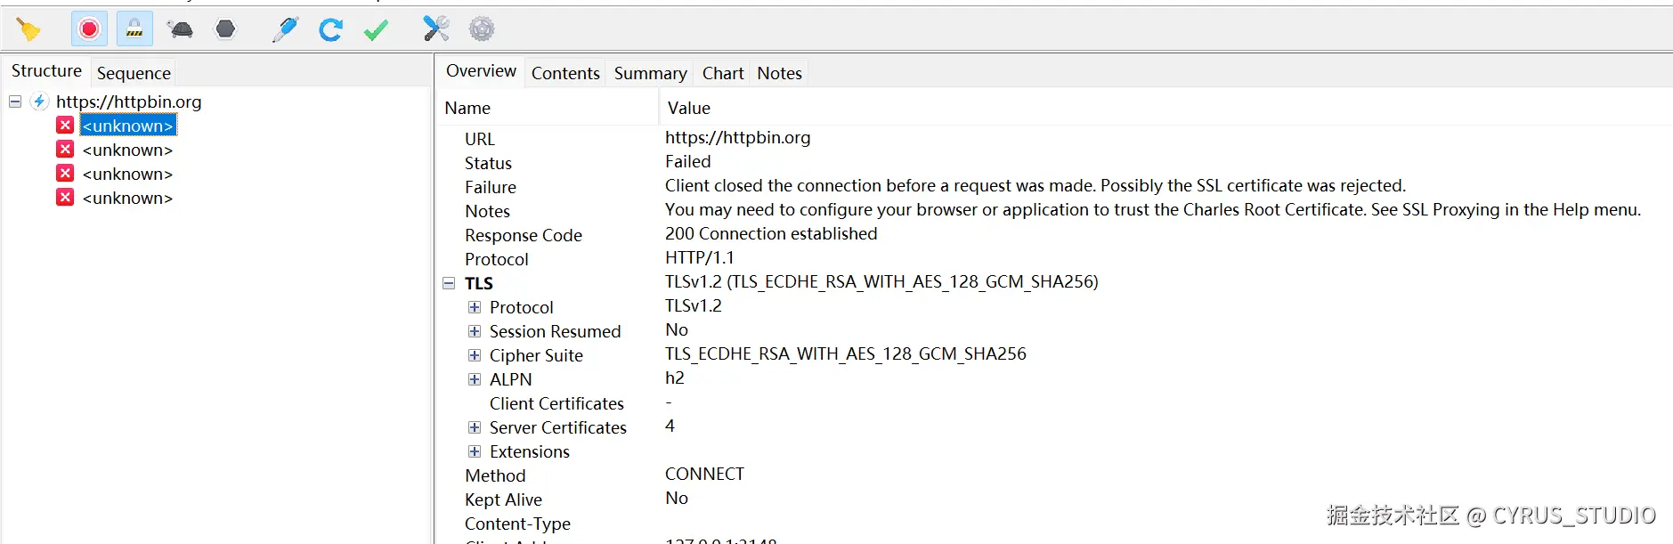Screen dimensions: 1673x544
Task: Toggle the red Record button
Action: point(89,29)
